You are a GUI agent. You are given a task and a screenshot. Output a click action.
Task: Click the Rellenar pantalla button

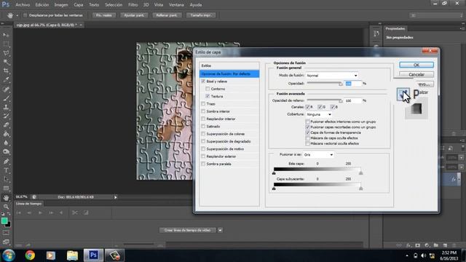pos(167,15)
